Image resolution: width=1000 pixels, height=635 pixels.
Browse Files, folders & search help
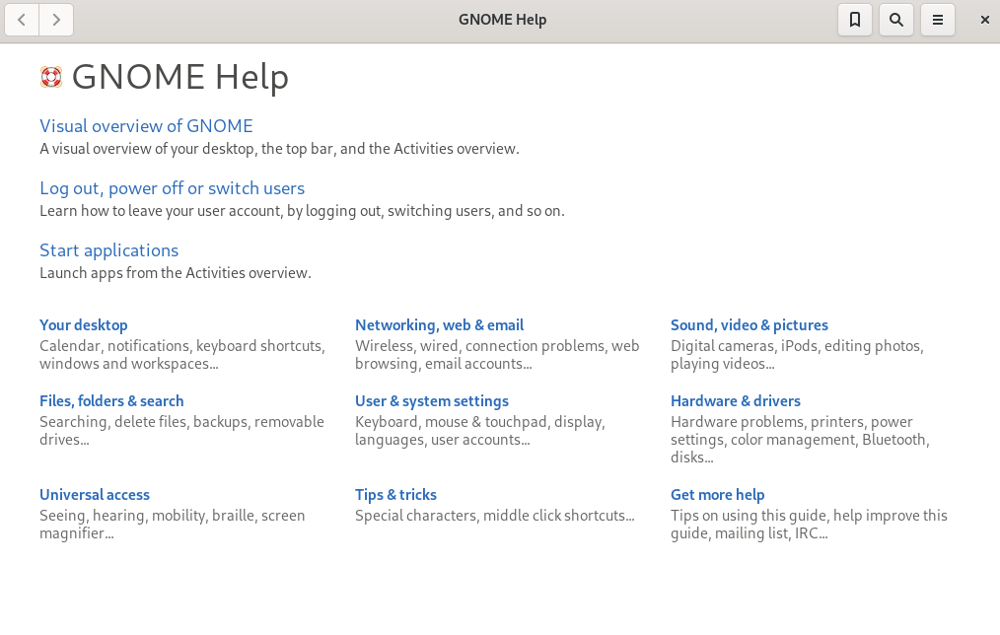[111, 401]
